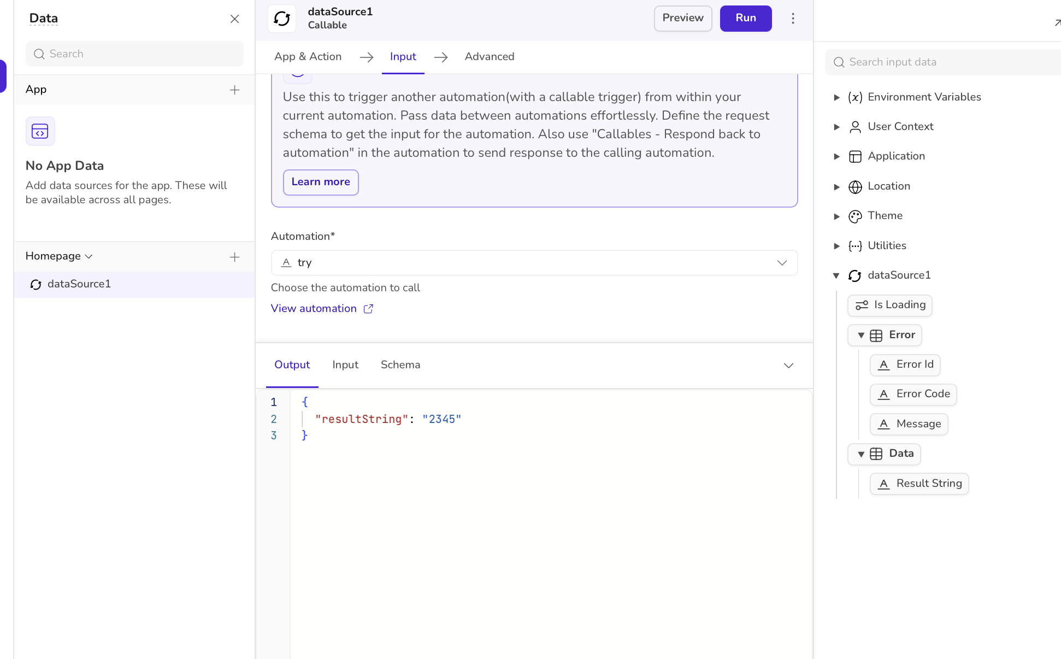This screenshot has width=1061, height=659.
Task: Click the Theme palette icon
Action: point(855,216)
